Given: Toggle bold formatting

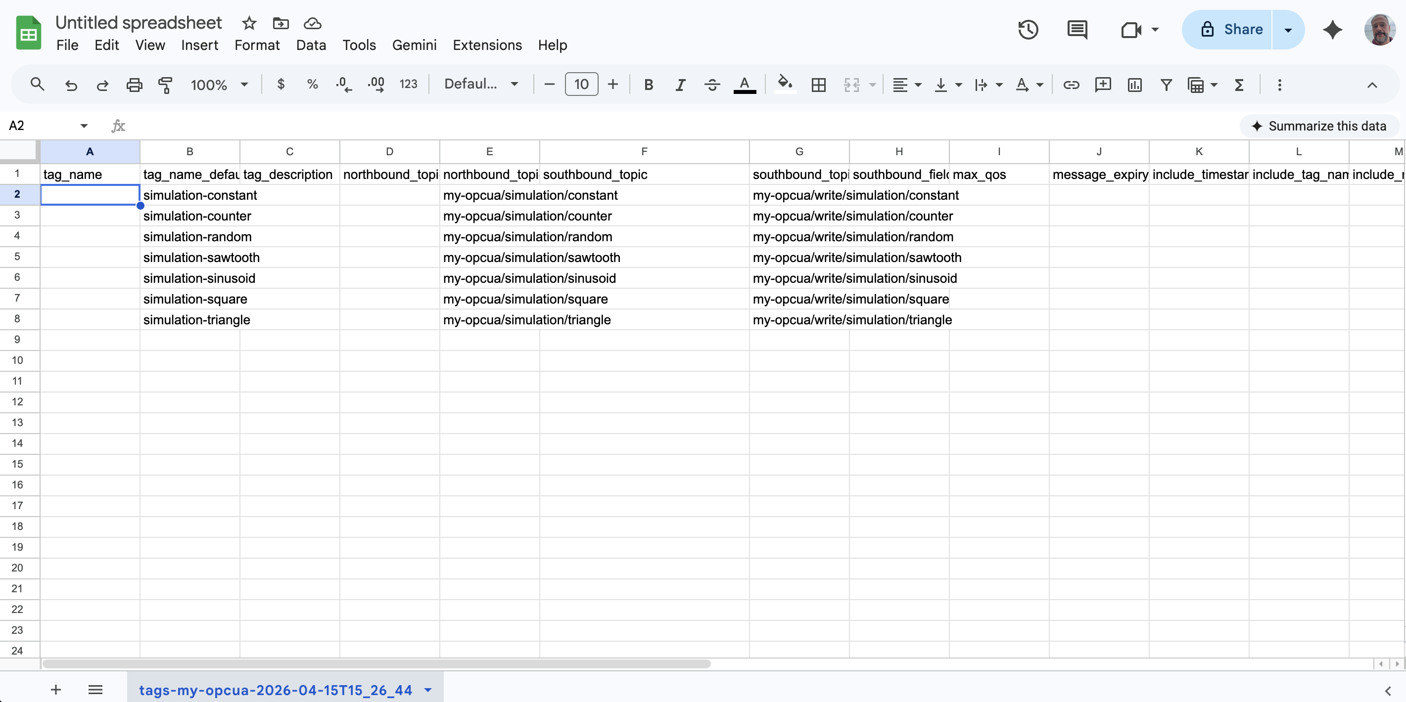Looking at the screenshot, I should (648, 85).
